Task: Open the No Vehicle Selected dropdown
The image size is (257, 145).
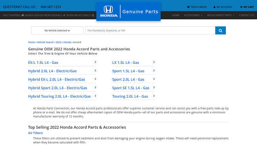Action: tap(57, 30)
